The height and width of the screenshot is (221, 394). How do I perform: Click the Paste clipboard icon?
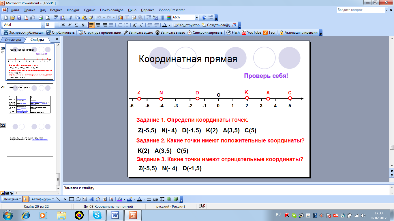pyautogui.click(x=84, y=18)
